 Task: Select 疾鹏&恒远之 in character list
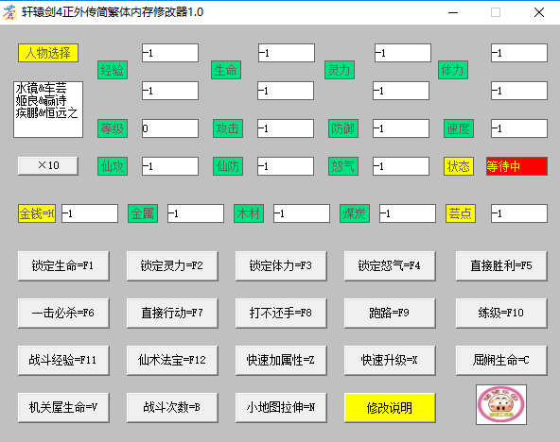(x=46, y=113)
